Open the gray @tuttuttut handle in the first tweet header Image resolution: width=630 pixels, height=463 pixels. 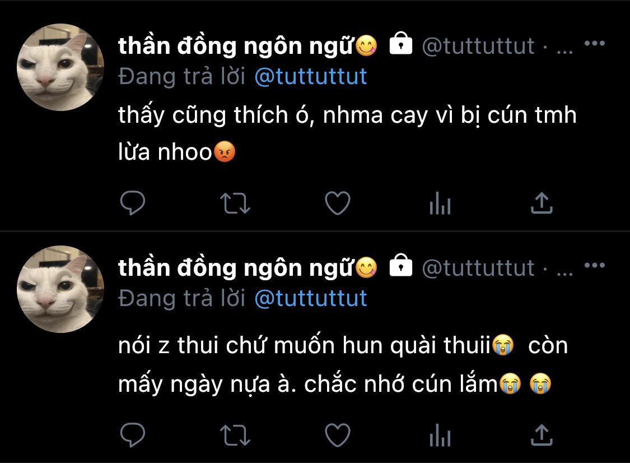(478, 46)
